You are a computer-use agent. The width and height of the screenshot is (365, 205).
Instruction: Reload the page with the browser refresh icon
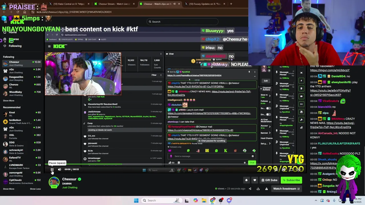[x=18, y=12]
